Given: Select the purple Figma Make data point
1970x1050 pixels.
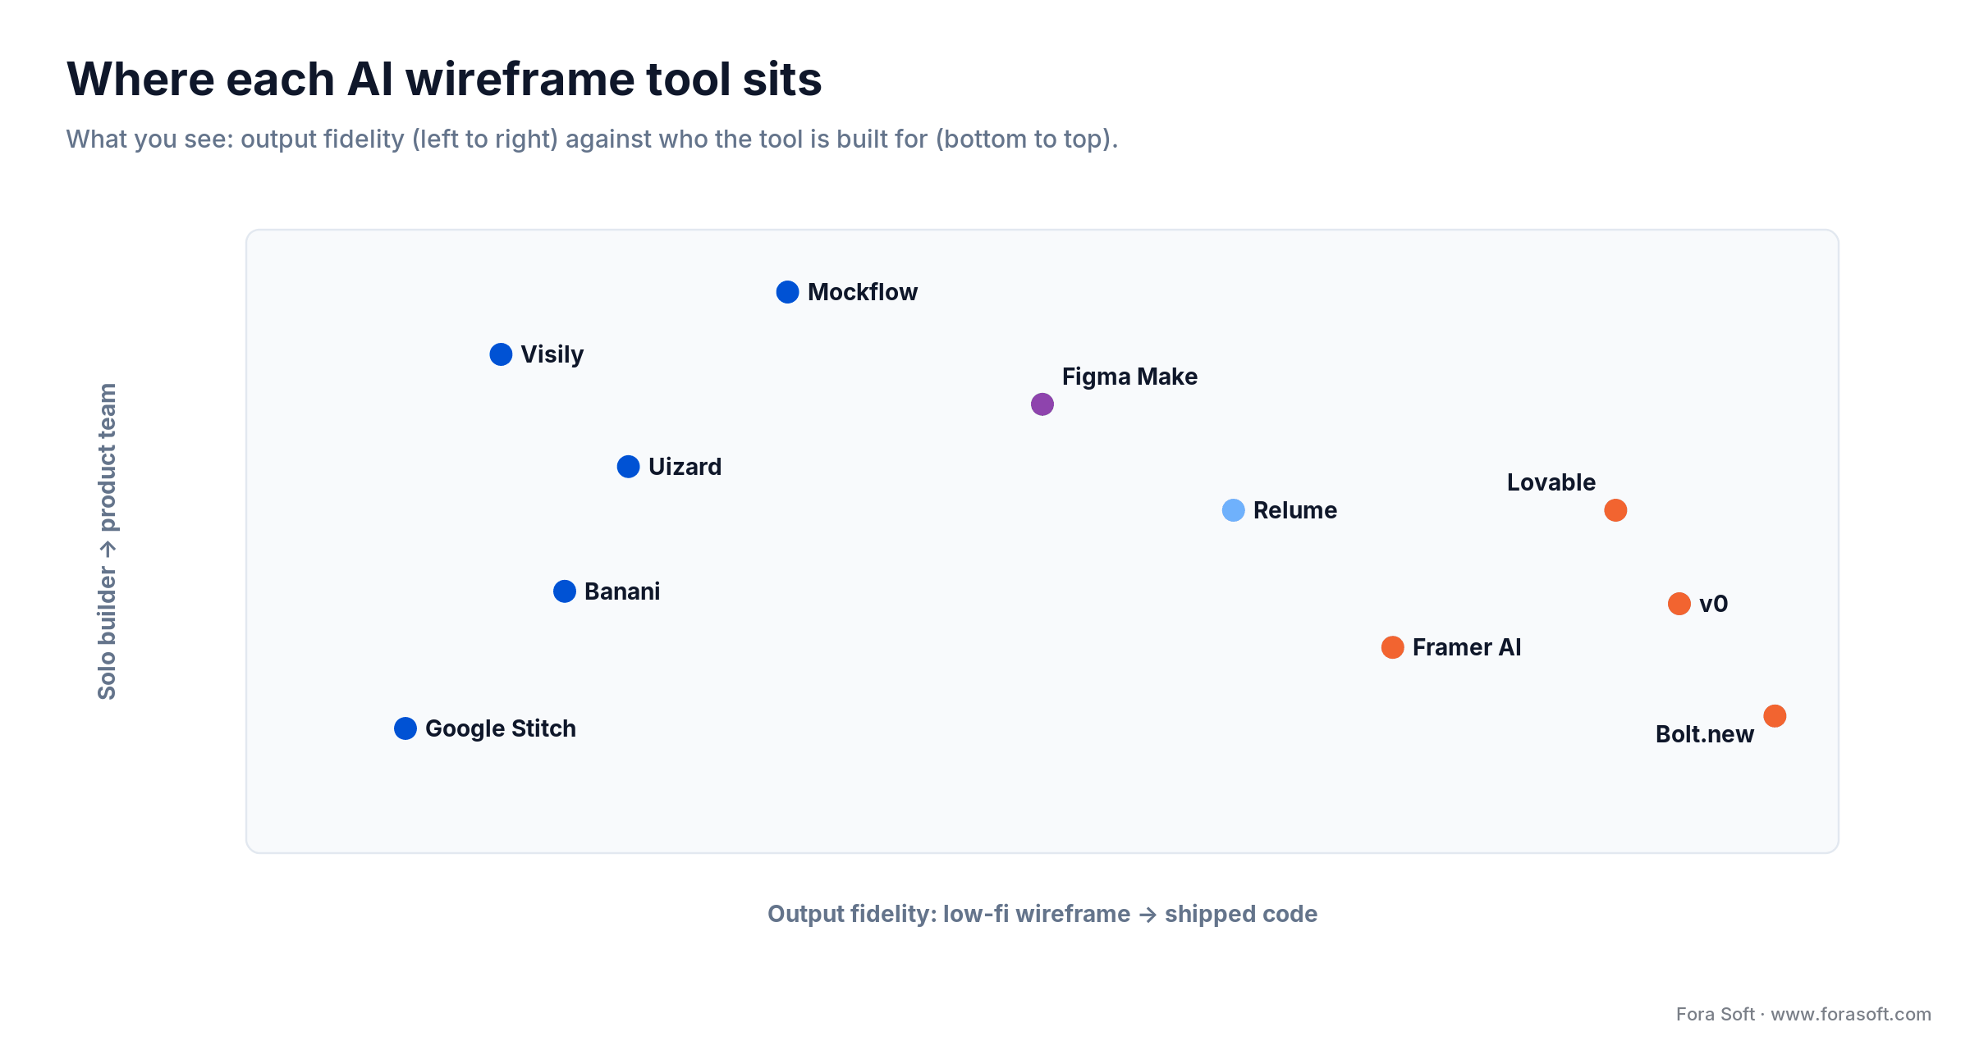Looking at the screenshot, I should [x=1042, y=404].
